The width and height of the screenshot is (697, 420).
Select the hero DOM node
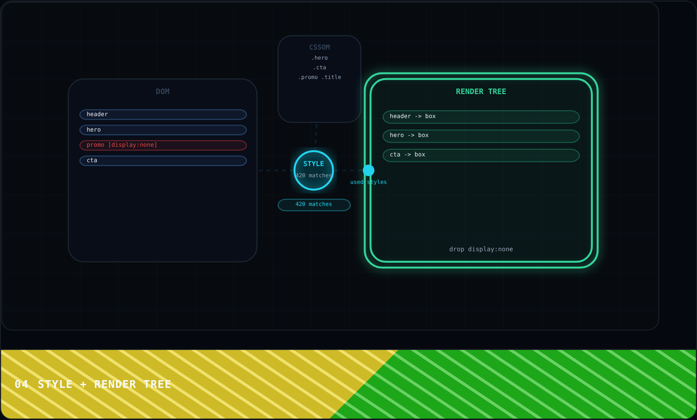click(163, 130)
